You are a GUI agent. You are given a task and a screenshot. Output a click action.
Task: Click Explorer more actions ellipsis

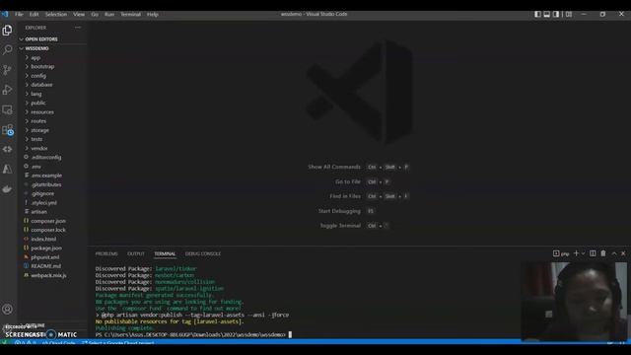pyautogui.click(x=78, y=28)
